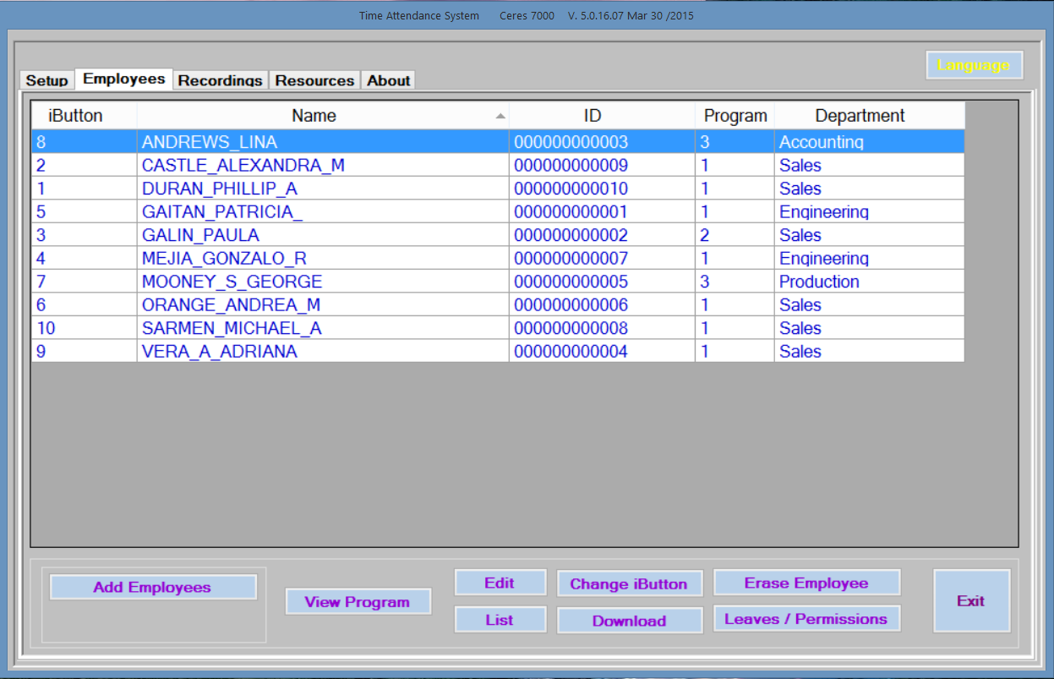Image resolution: width=1054 pixels, height=679 pixels.
Task: Click ID cell 000000000005
Action: pyautogui.click(x=602, y=281)
